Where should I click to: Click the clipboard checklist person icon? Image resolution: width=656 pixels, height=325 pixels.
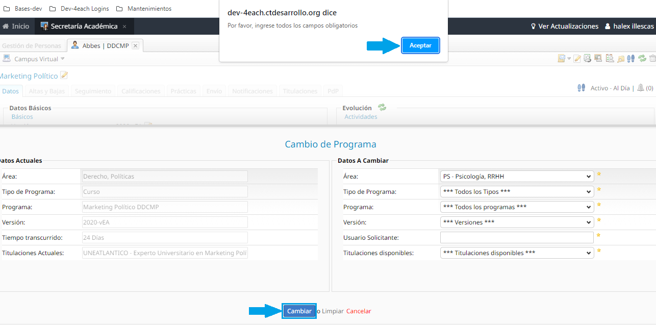pos(609,59)
